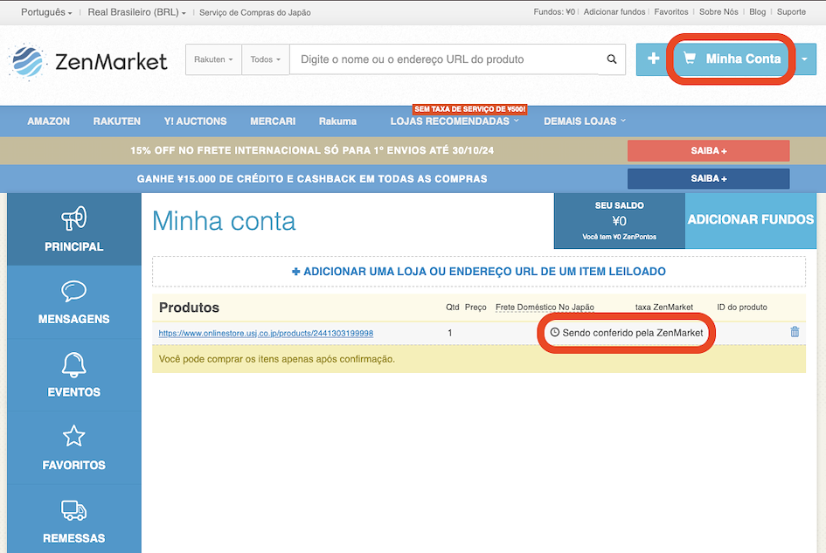Viewport: 826px width, 553px height.
Task: Open the Real Brasileiro currency dropdown
Action: pos(136,12)
